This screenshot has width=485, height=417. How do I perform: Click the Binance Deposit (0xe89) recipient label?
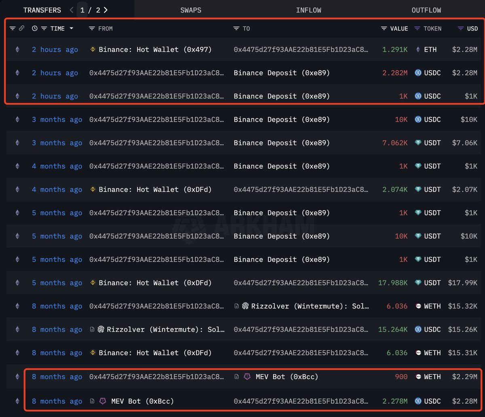pyautogui.click(x=282, y=73)
